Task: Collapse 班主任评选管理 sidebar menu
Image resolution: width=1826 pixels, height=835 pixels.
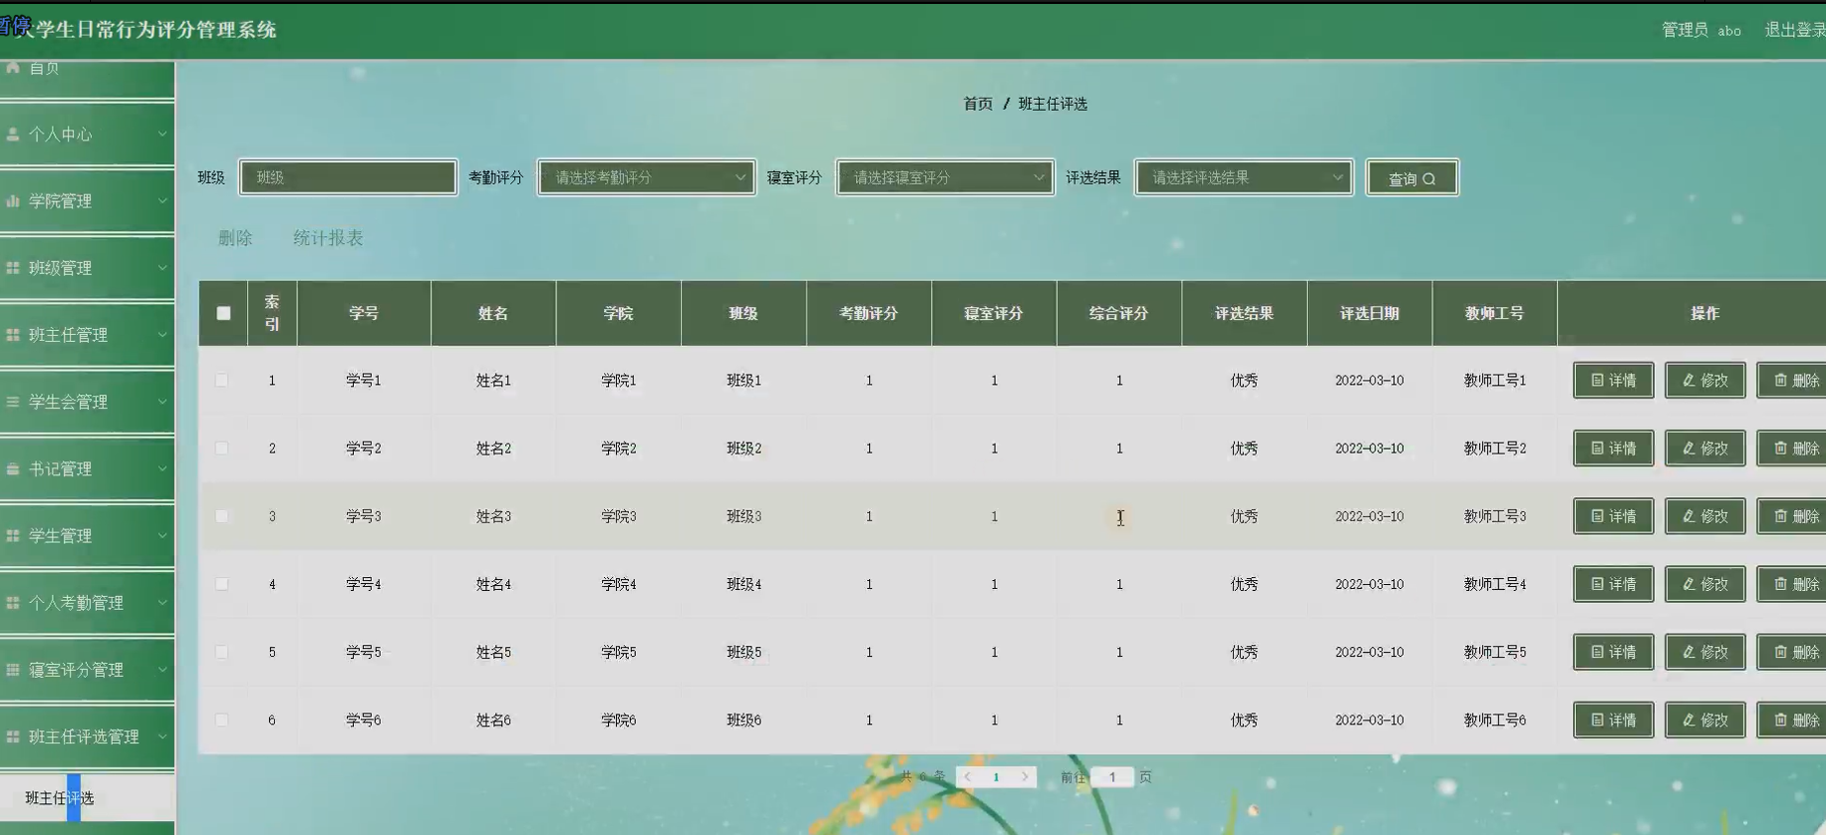Action: [87, 737]
